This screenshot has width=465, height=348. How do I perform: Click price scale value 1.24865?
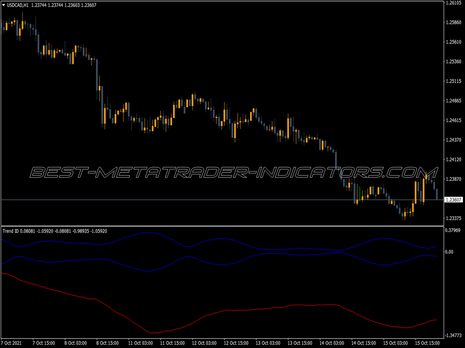pos(454,101)
